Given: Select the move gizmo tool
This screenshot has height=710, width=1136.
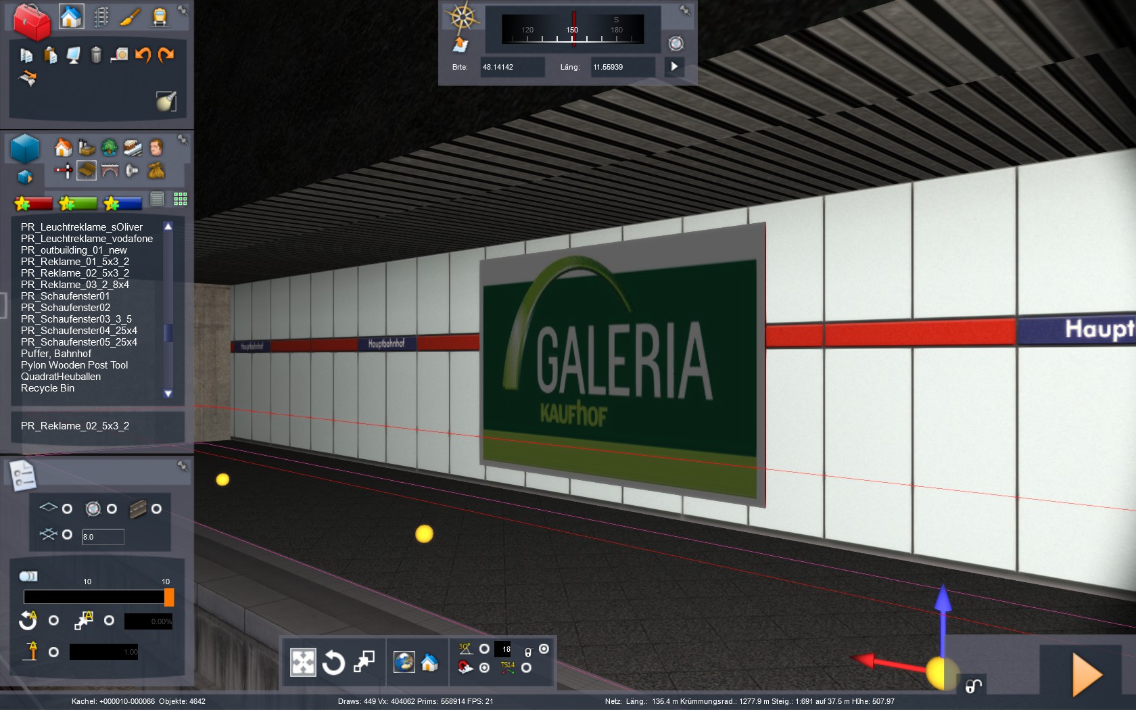Looking at the screenshot, I should point(303,663).
